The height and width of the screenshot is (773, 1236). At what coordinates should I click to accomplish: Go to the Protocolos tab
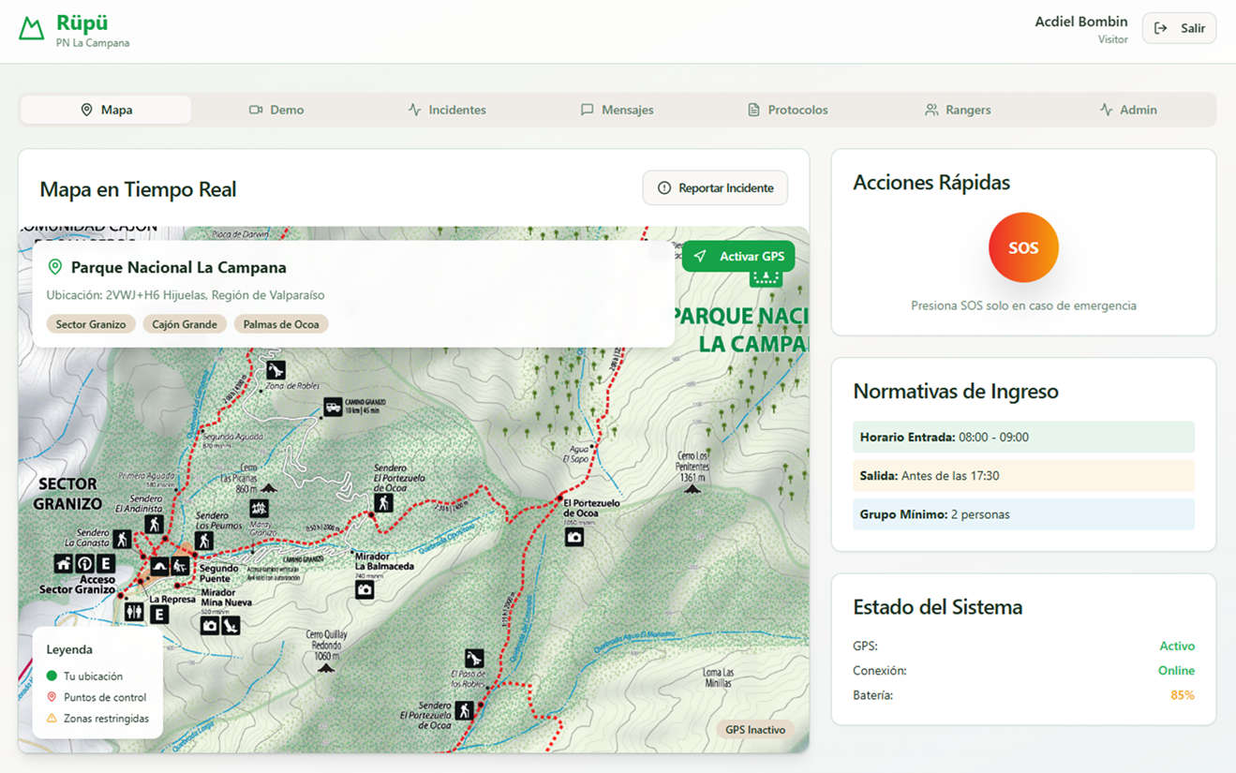coord(787,110)
